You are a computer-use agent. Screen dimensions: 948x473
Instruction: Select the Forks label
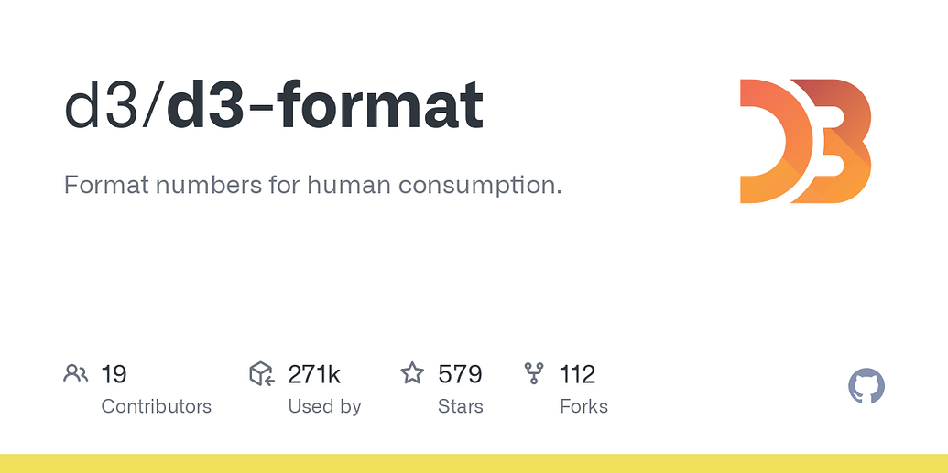tap(583, 406)
